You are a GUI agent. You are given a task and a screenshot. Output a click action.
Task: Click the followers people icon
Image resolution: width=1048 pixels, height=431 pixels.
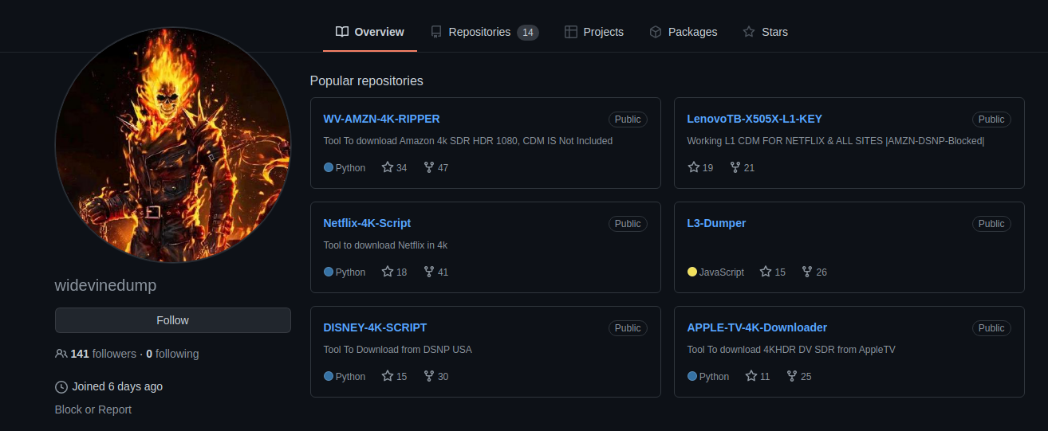tap(61, 354)
